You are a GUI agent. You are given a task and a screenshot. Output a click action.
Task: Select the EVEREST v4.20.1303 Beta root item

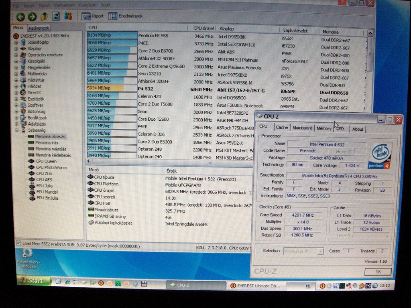coord(45,36)
